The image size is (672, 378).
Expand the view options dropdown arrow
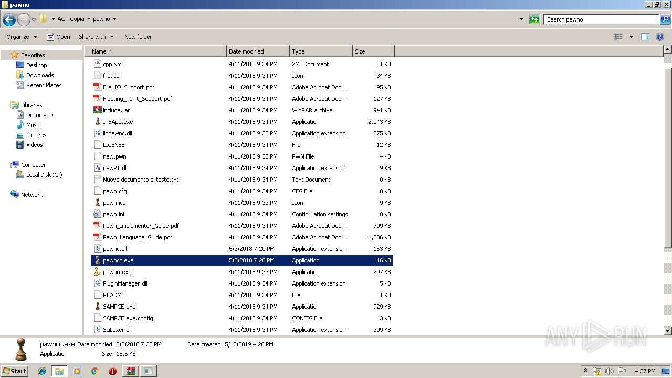point(631,37)
